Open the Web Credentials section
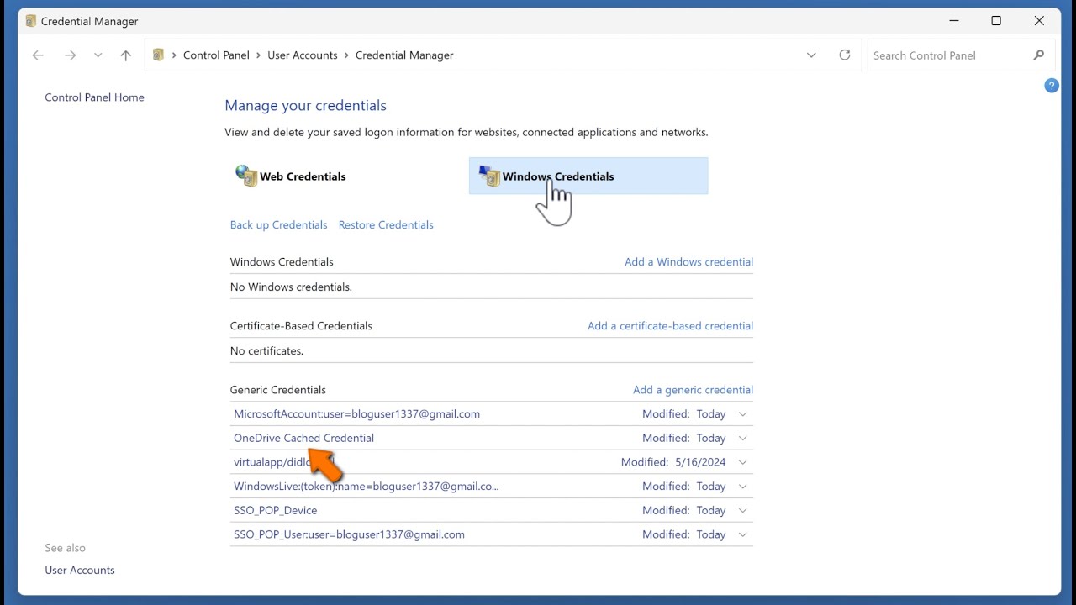The height and width of the screenshot is (605, 1076). point(303,176)
